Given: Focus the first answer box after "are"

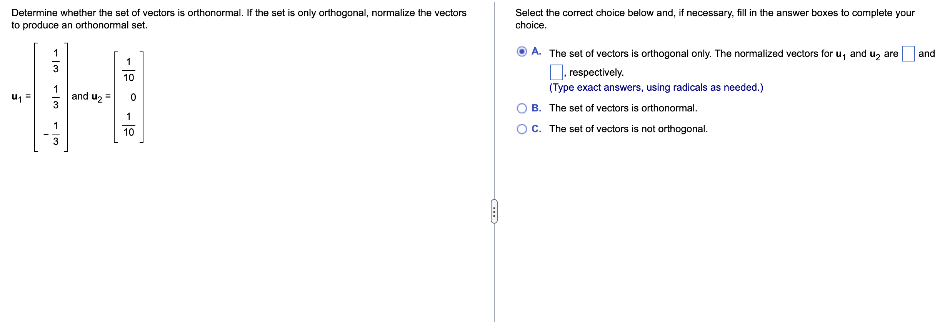Looking at the screenshot, I should [x=908, y=53].
